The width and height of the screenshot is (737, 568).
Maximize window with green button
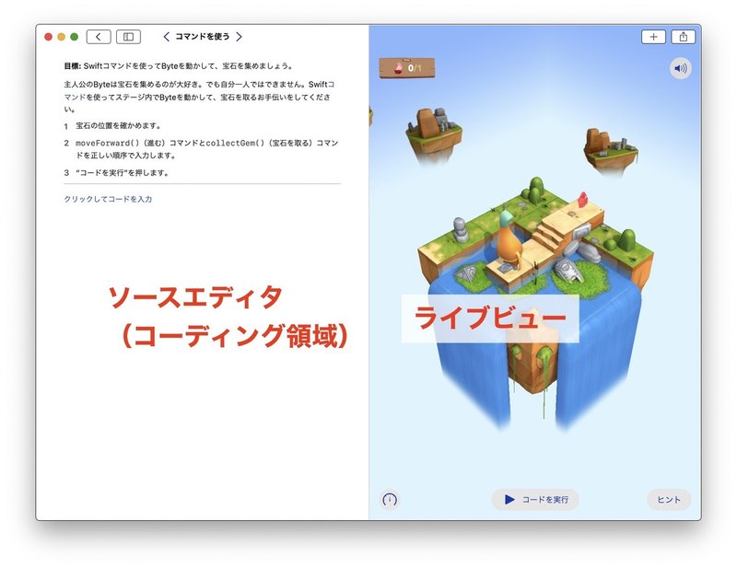[x=75, y=37]
